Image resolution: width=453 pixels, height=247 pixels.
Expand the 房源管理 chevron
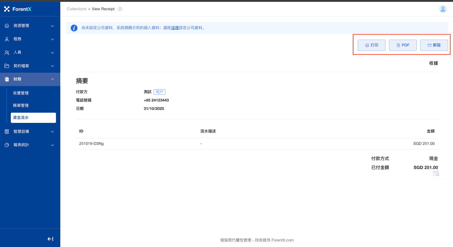(x=53, y=26)
